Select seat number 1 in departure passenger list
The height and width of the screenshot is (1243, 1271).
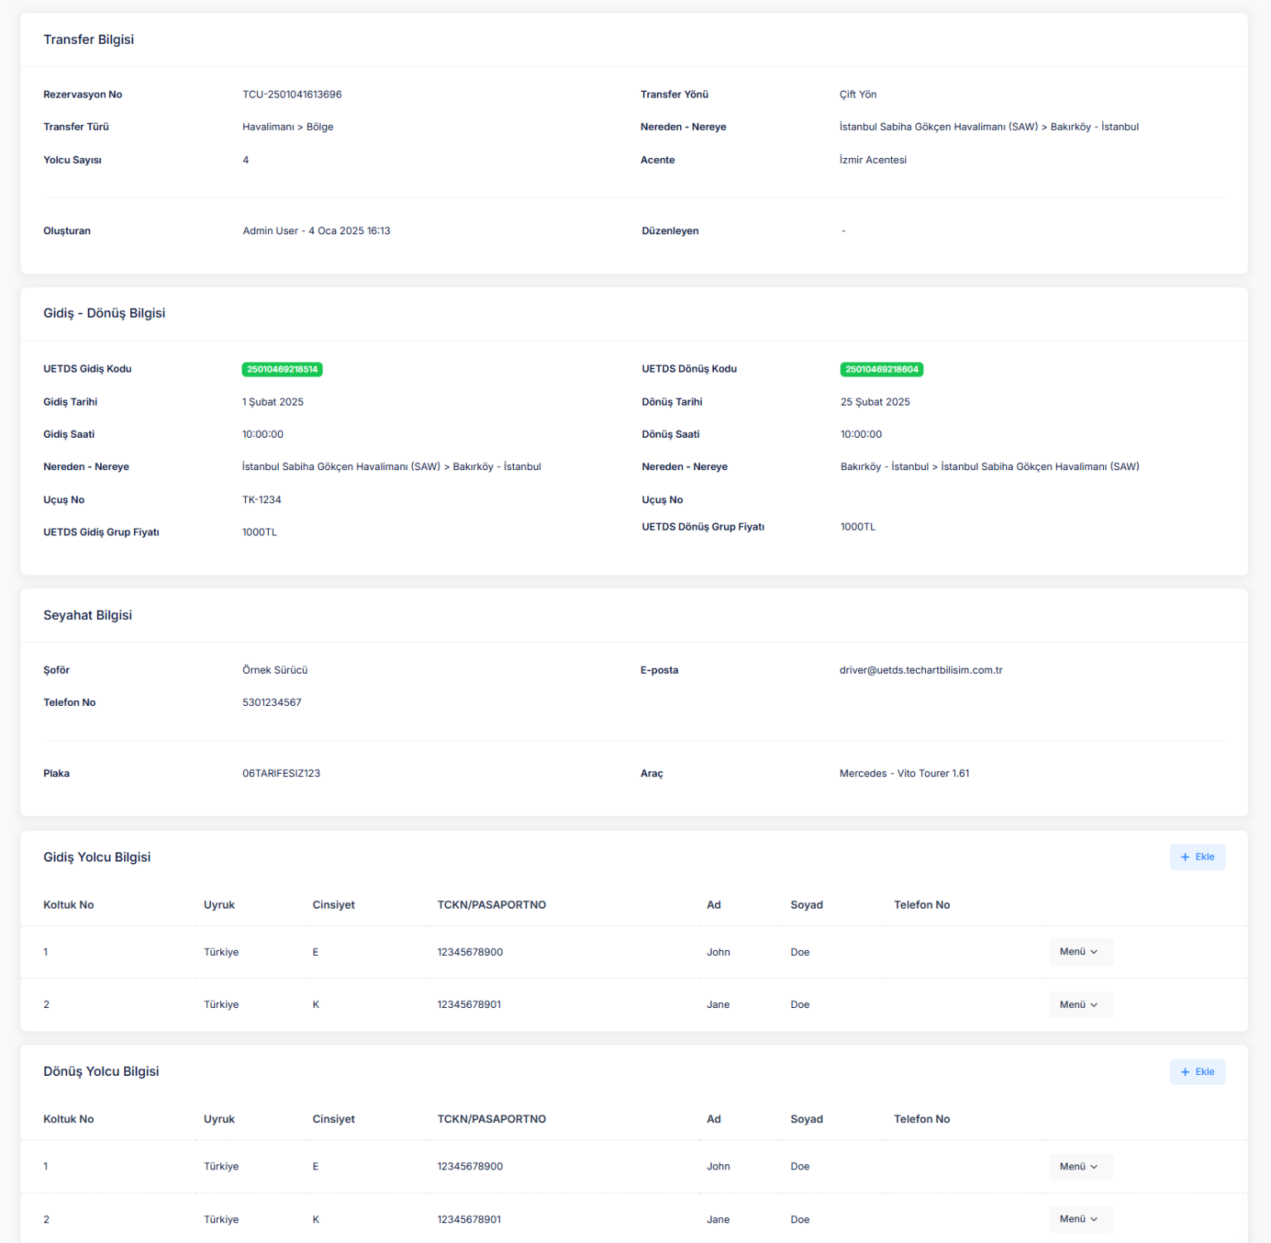click(46, 952)
